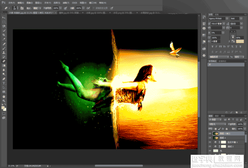
Task: Select the Hand tool
Action: point(4,96)
